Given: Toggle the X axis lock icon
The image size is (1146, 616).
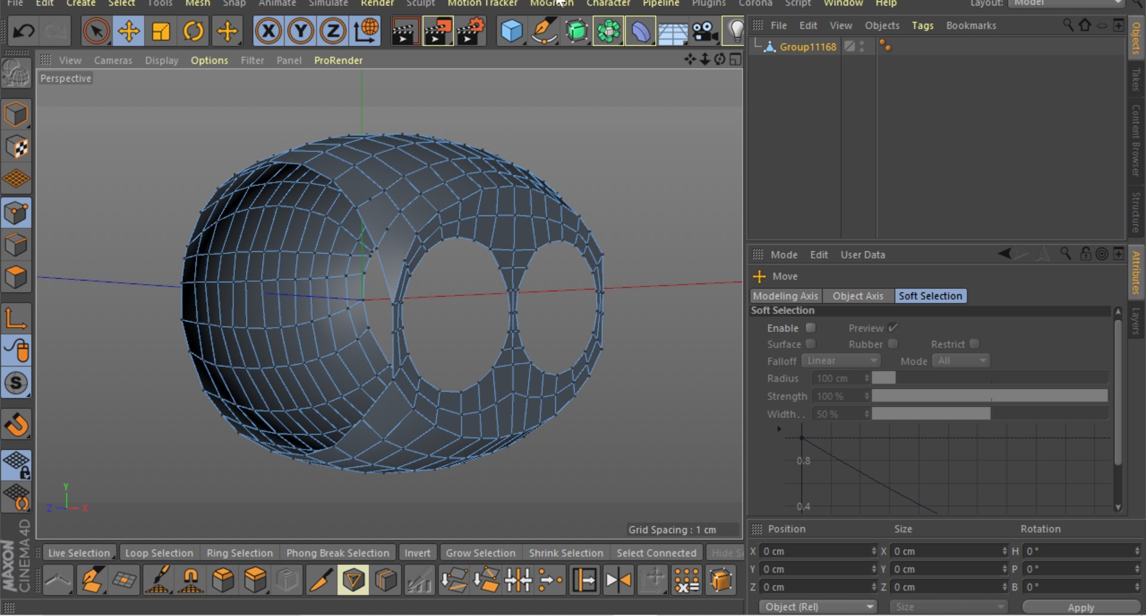Looking at the screenshot, I should (269, 30).
